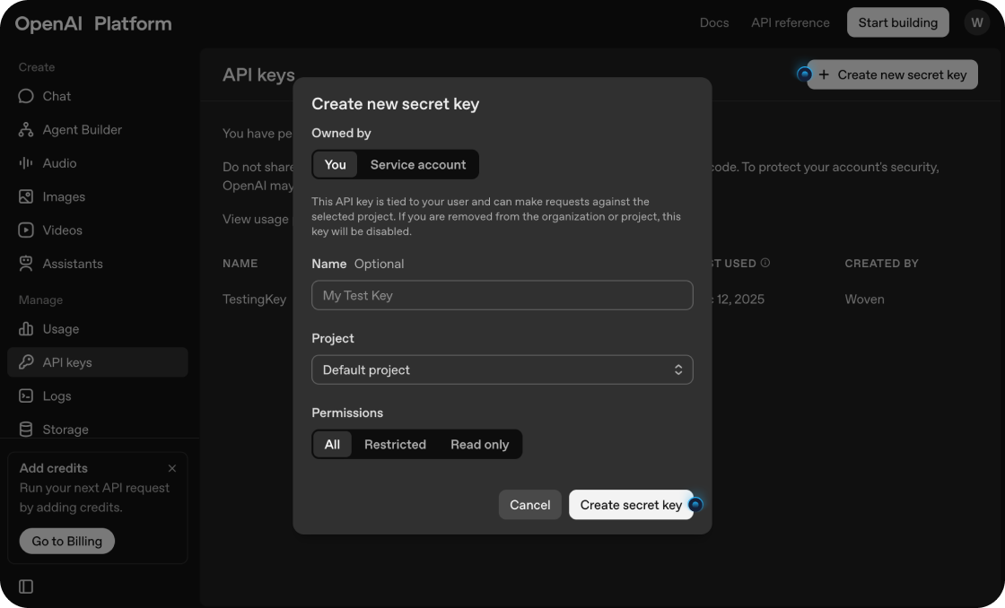The width and height of the screenshot is (1005, 608).
Task: Open the API reference
Action: (790, 22)
